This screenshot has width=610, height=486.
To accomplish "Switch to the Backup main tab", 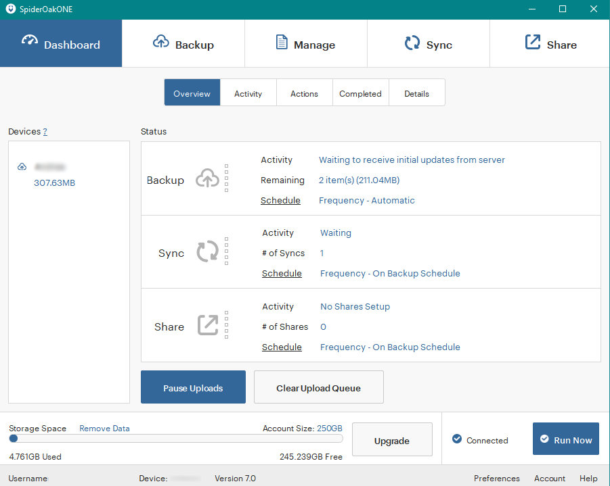I will 183,43.
